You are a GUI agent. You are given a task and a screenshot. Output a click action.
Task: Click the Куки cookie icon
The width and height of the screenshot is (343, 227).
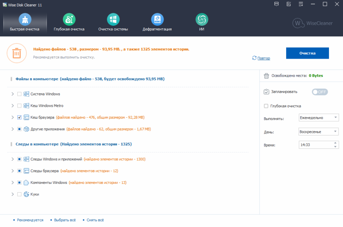(x=26, y=194)
